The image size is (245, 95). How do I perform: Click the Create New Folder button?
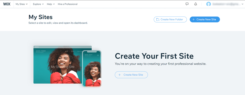click(170, 20)
